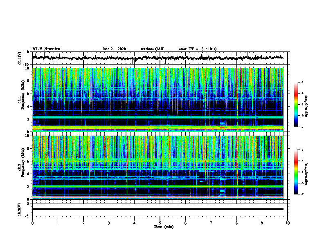Click the time axis tick label "1"
324x250 pixels.
click(58, 223)
